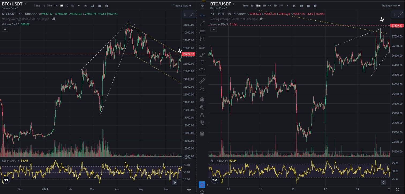Click the line tool button in right chart corner

coord(400,14)
